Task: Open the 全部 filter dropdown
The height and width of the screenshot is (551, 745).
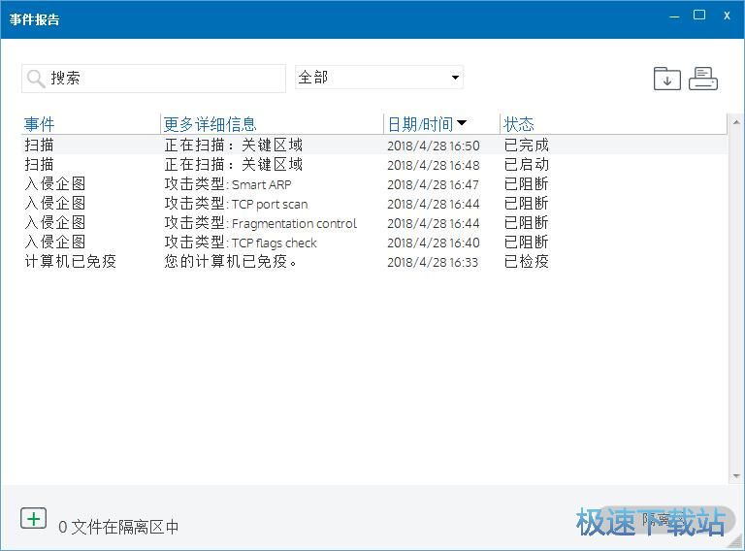Action: coord(379,78)
